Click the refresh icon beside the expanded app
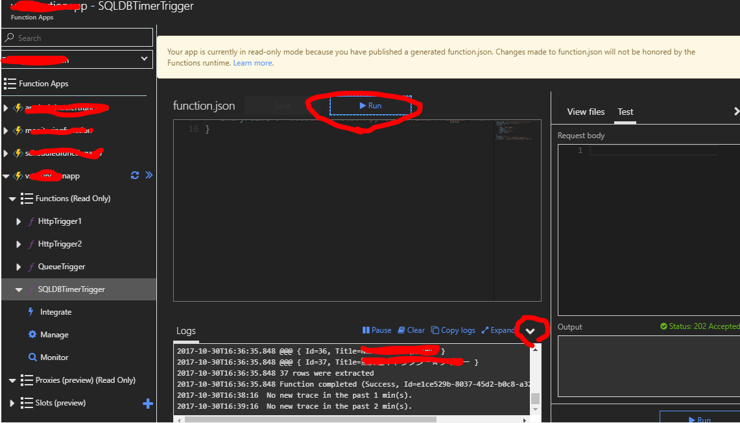Screen dimensions: 740x423 pos(135,175)
